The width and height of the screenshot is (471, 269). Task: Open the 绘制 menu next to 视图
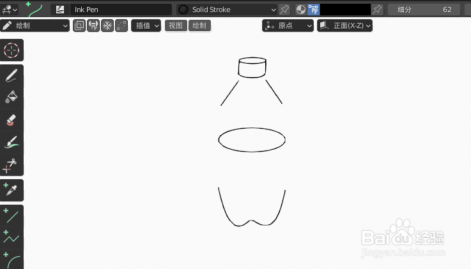click(199, 25)
